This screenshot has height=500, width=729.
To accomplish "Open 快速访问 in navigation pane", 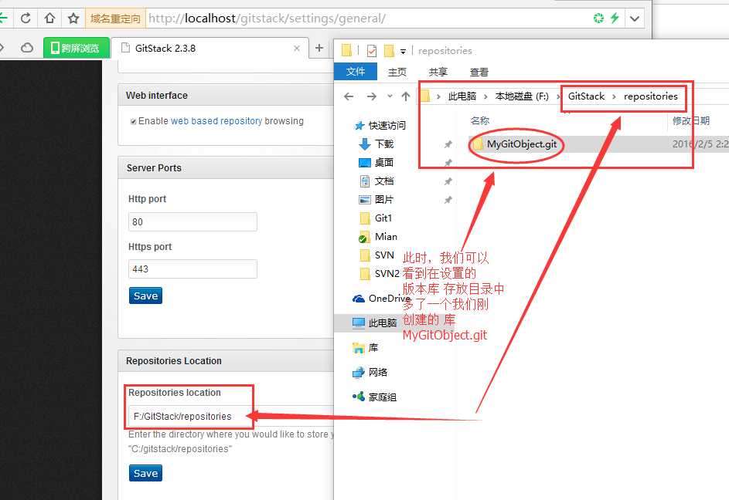I will [387, 125].
